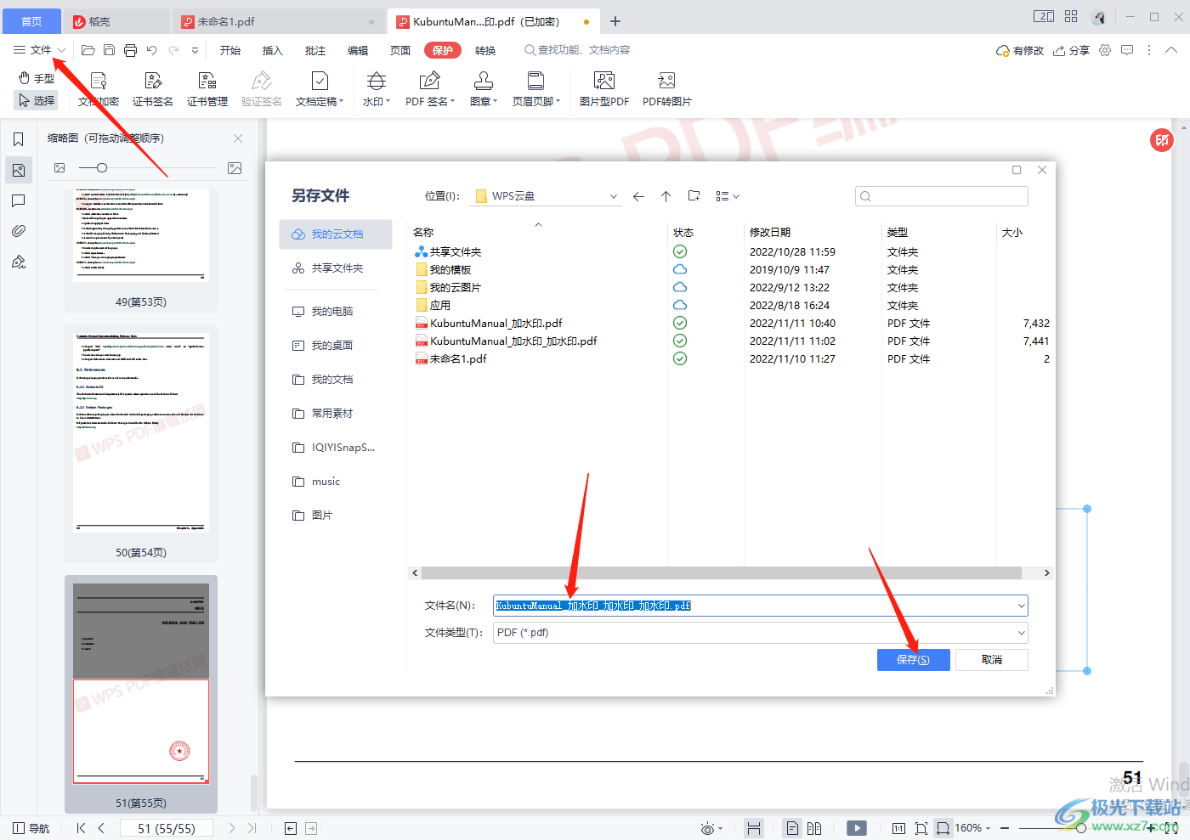1190x840 pixels.
Task: Select the 图片型PDF tool
Action: pos(604,89)
